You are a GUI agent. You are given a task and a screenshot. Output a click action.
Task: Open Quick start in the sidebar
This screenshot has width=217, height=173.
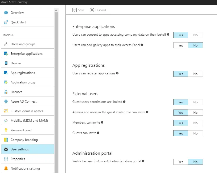pos(28,22)
